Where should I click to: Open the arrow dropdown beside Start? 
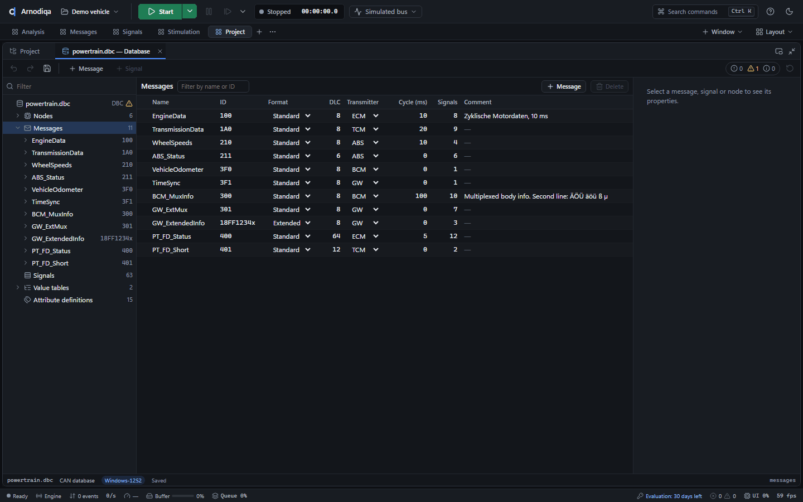click(190, 12)
